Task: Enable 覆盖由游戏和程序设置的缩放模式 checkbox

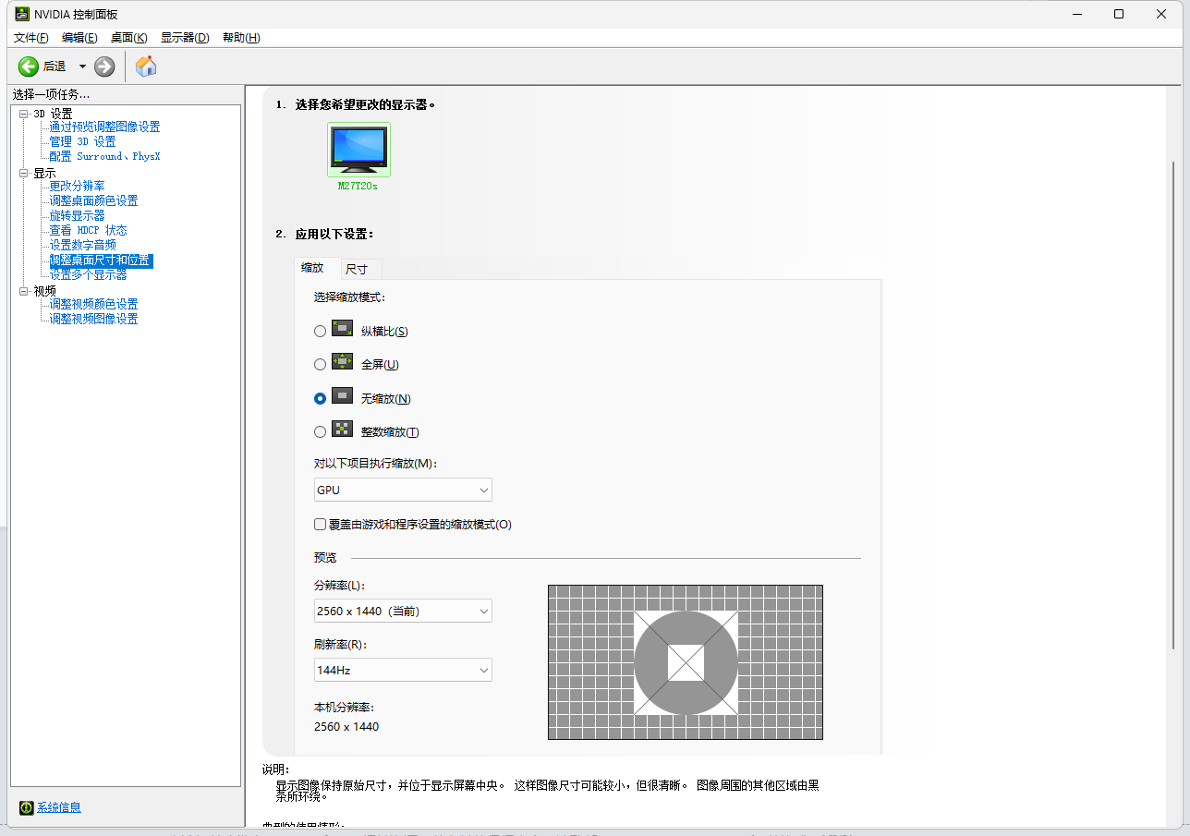Action: click(321, 524)
